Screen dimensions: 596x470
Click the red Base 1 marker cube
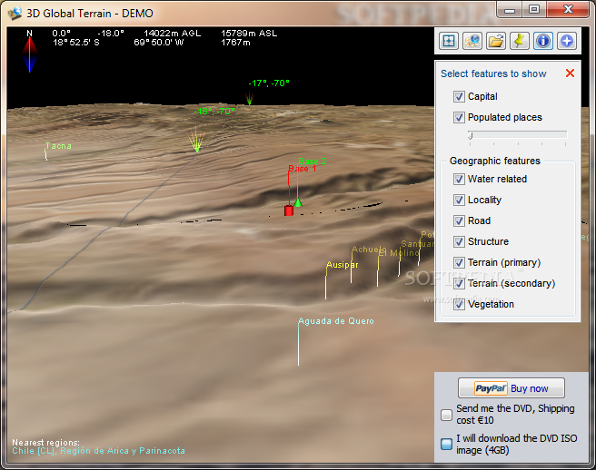(x=289, y=211)
